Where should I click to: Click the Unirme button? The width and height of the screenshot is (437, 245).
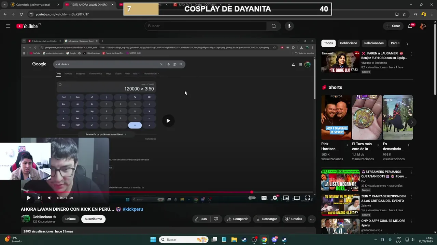70,219
